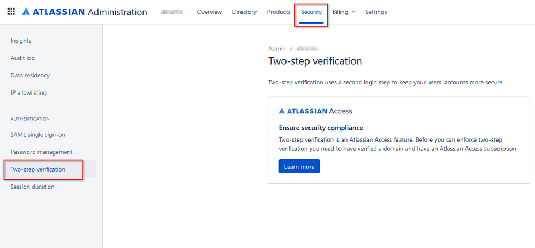
Task: Click the Learn more button
Action: pyautogui.click(x=299, y=166)
